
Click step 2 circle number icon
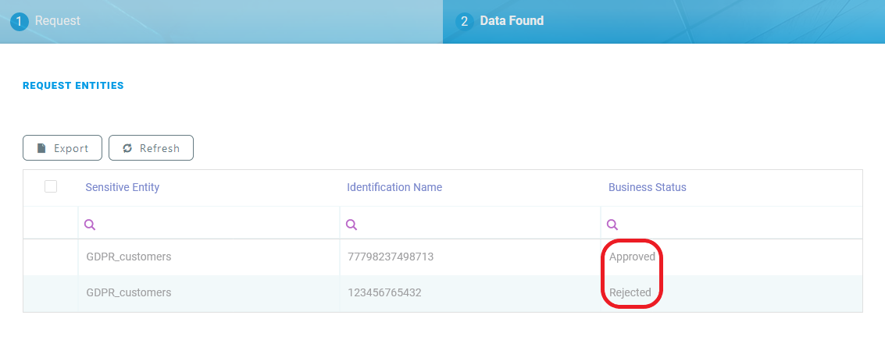pos(464,22)
